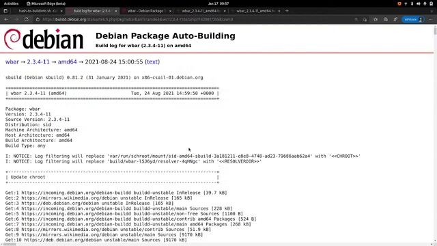Image resolution: width=437 pixels, height=246 pixels.
Task: Open the clock showing Jan 17 09:57
Action: click(218, 3)
